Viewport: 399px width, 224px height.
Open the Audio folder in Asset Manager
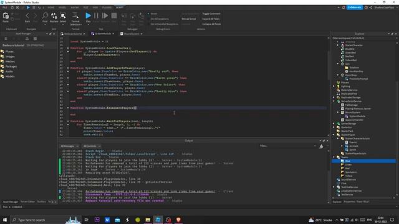tap(9, 72)
